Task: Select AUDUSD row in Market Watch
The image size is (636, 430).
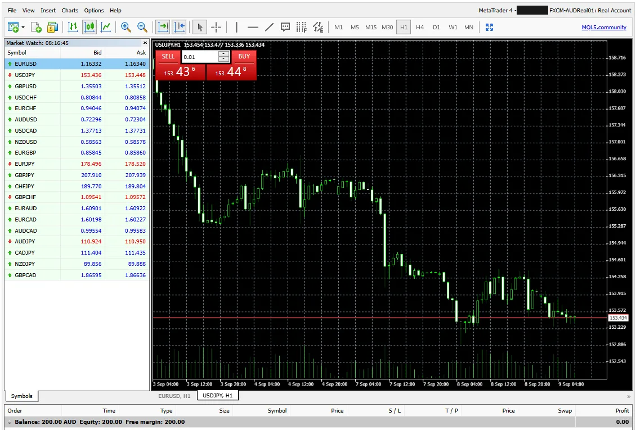Action: tap(77, 119)
